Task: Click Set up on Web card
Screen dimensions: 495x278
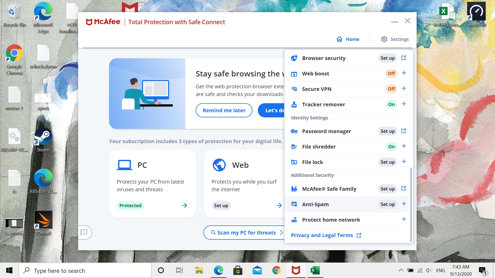Action: [221, 205]
